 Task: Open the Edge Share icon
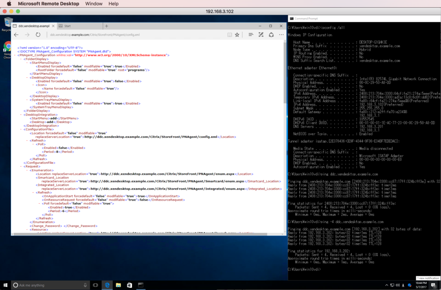pos(271,35)
